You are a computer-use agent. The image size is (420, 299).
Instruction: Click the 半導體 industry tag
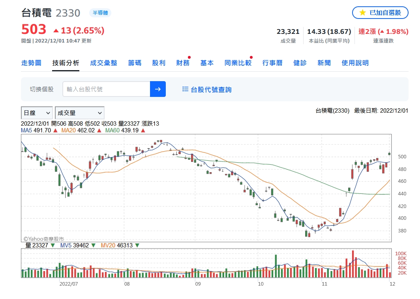(x=100, y=13)
